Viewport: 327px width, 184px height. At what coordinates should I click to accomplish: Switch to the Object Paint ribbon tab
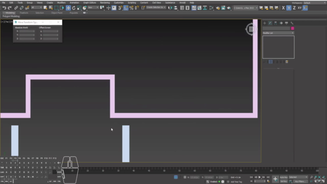pyautogui.click(x=57, y=13)
